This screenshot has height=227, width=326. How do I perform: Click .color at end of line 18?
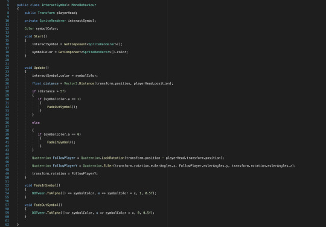click(121, 52)
